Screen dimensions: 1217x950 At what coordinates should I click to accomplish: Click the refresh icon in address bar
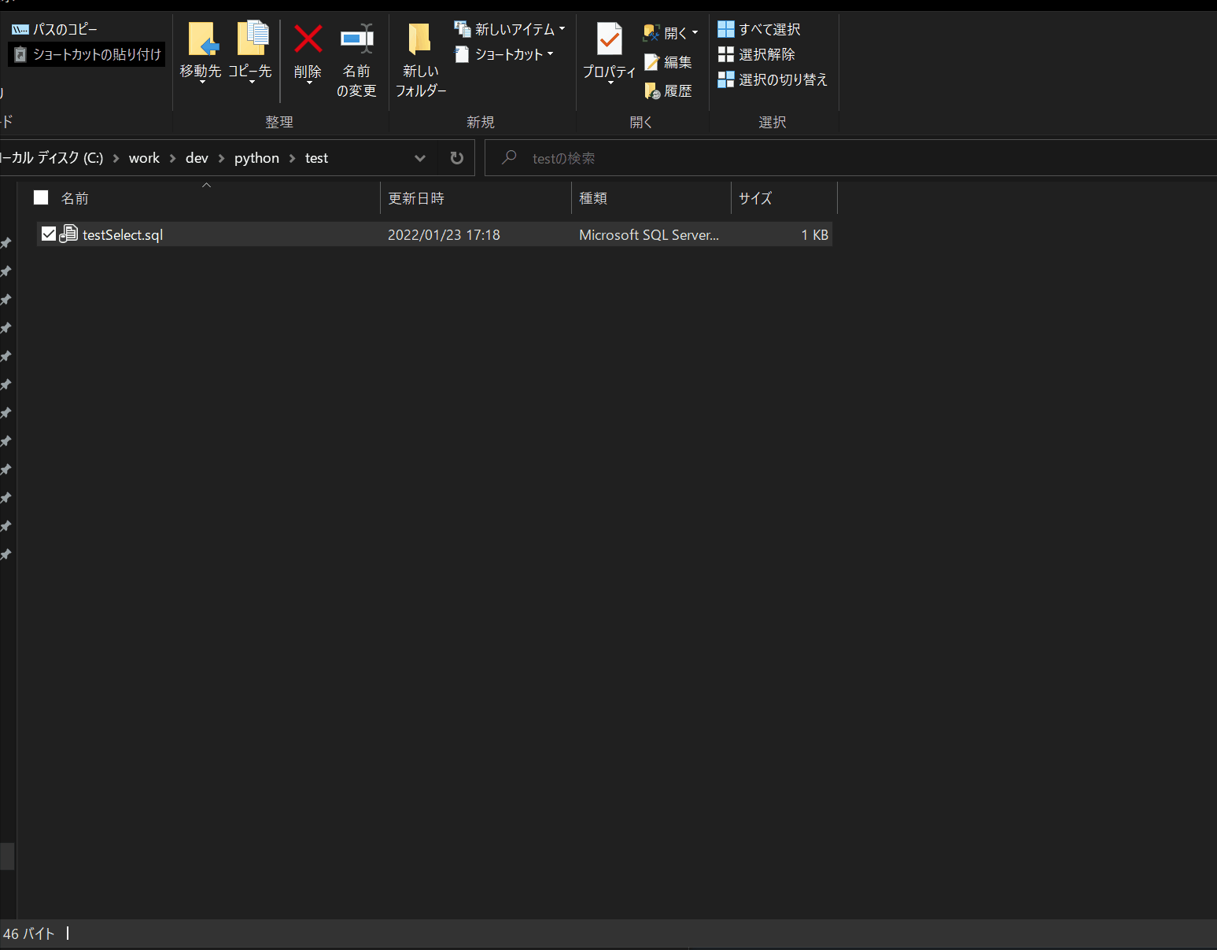pyautogui.click(x=456, y=157)
